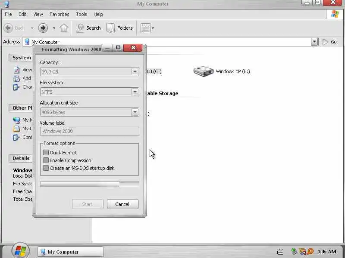Open the File system dropdown
The width and height of the screenshot is (345, 258).
(135, 92)
